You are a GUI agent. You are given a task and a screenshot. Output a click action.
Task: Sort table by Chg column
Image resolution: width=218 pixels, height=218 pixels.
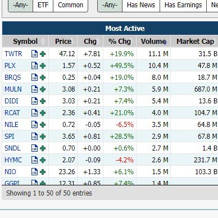point(90,42)
